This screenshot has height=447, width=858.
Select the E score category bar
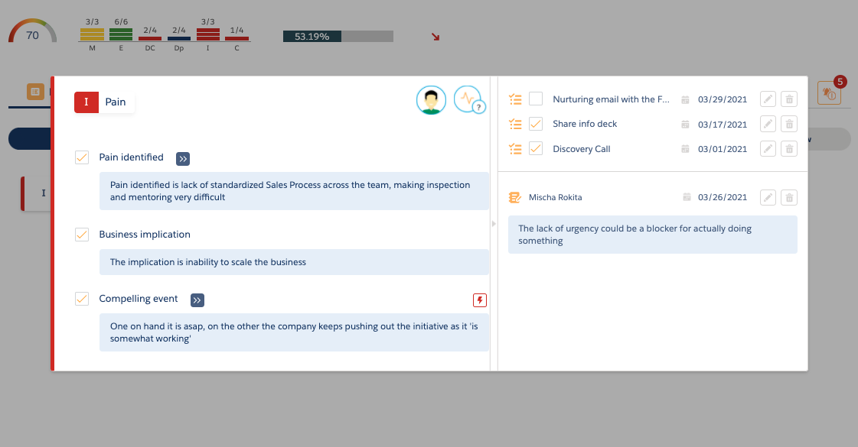coord(121,34)
